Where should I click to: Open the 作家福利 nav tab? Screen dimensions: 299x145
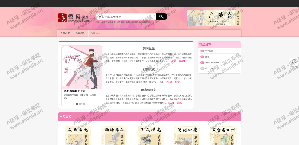pyautogui.click(x=80, y=33)
